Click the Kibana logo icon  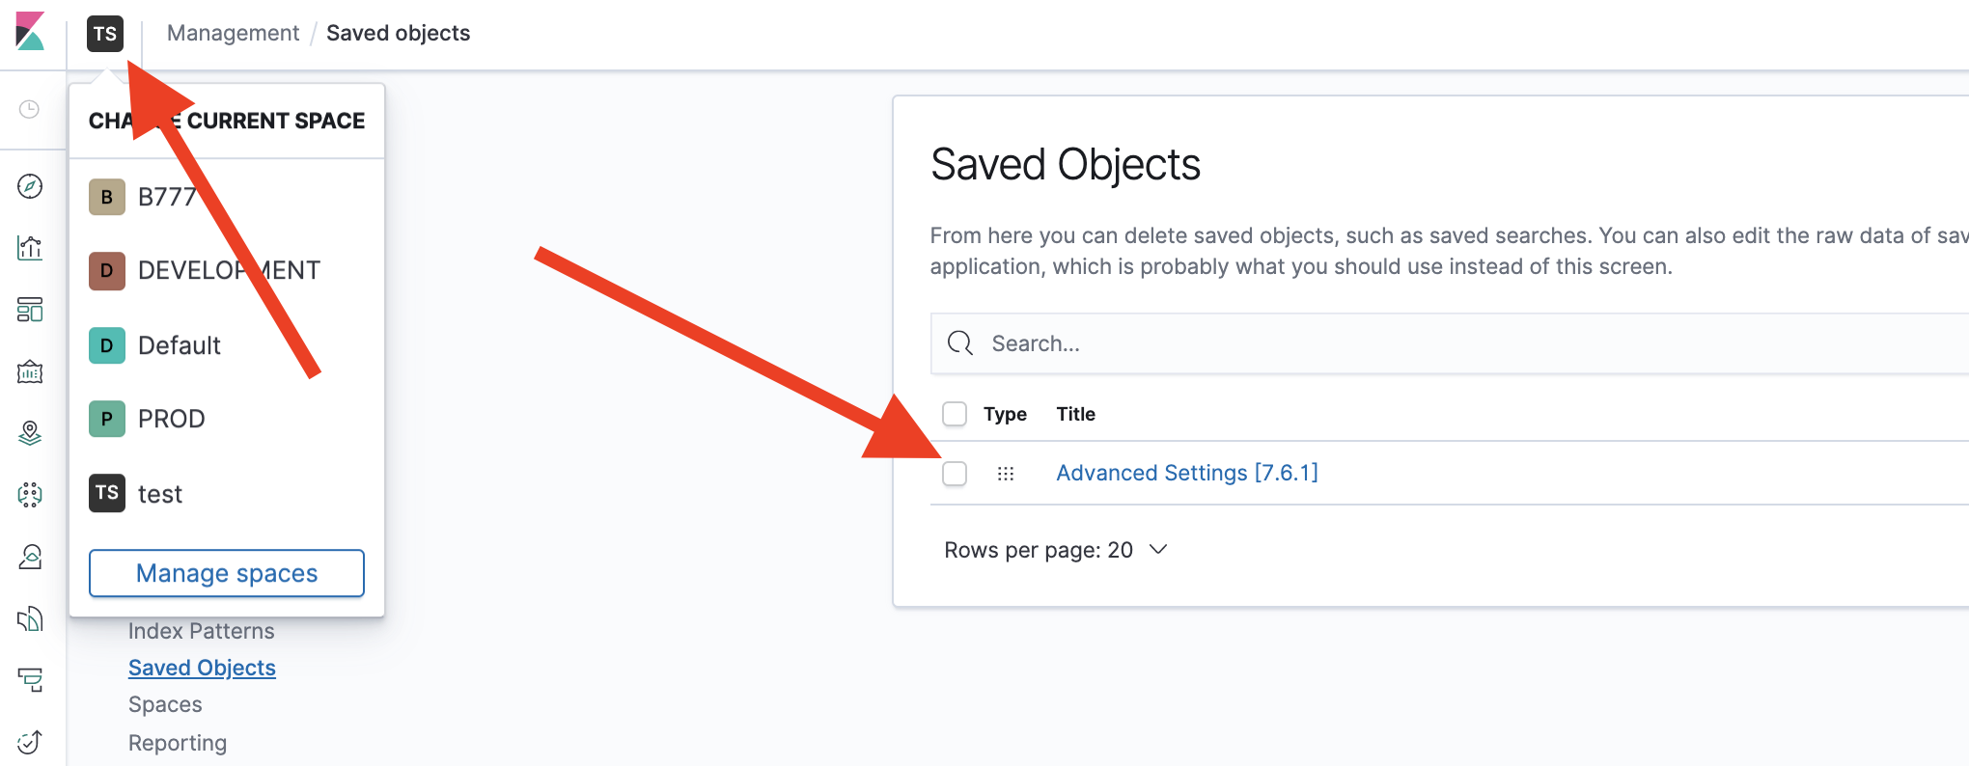point(30,32)
